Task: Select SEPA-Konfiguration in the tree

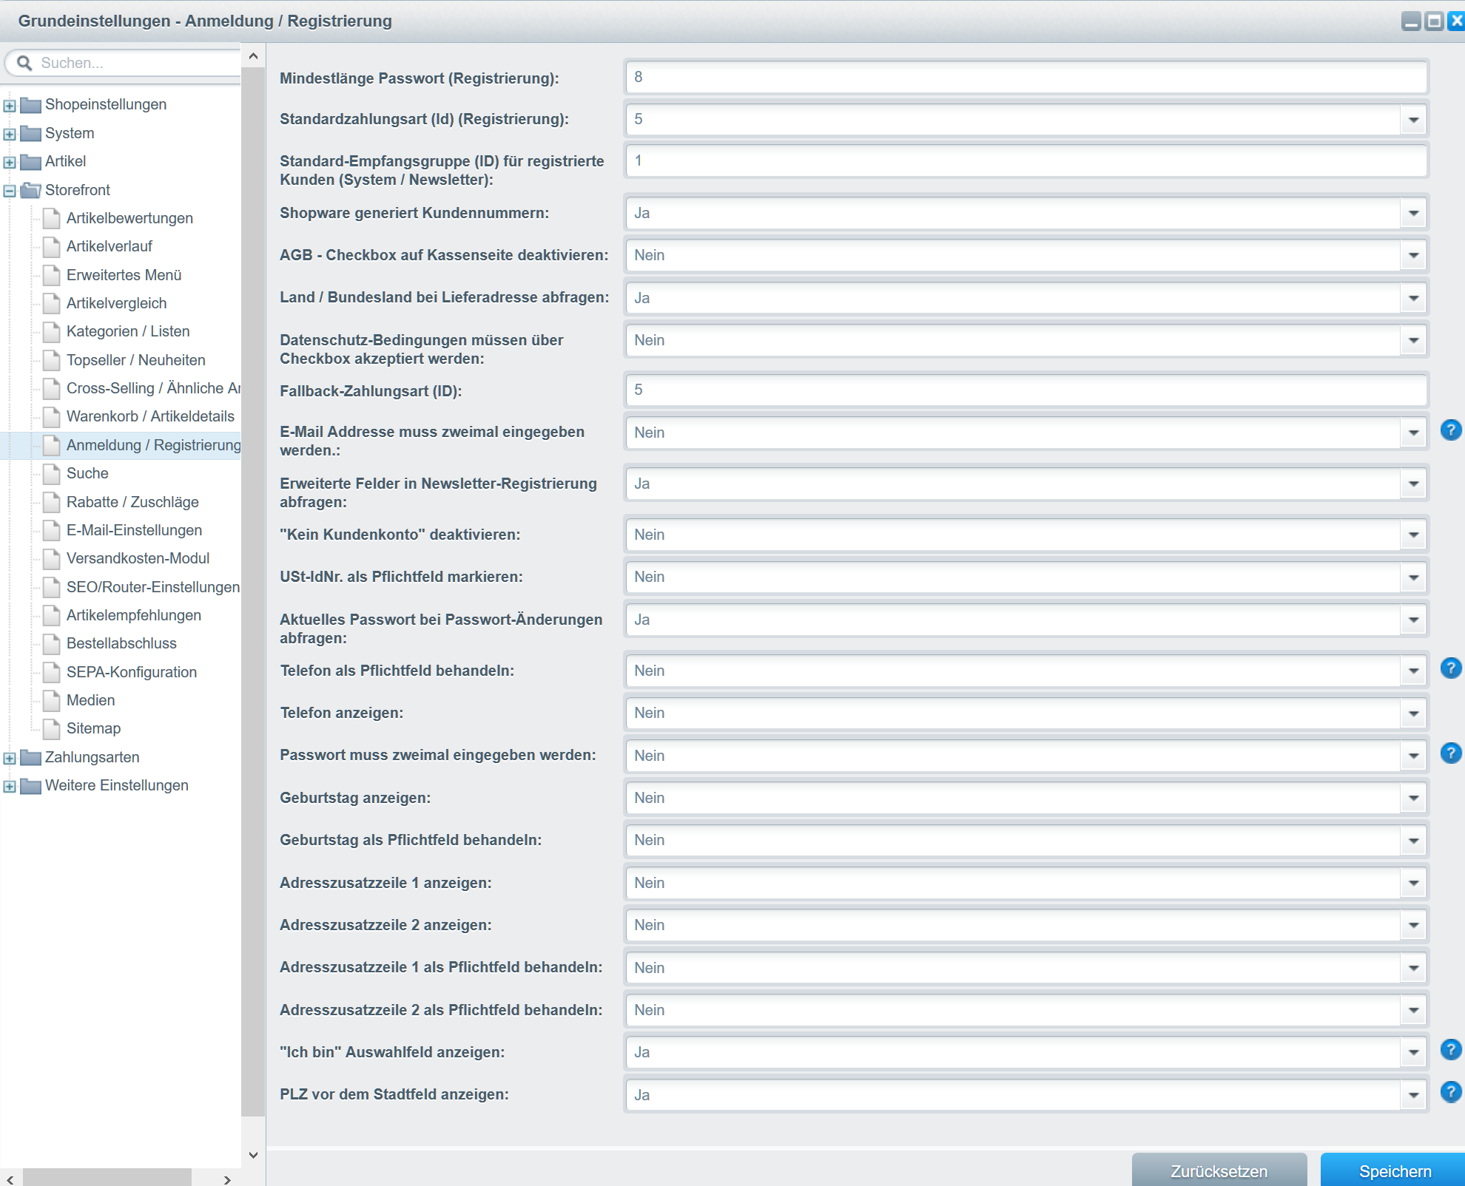Action: pyautogui.click(x=132, y=672)
